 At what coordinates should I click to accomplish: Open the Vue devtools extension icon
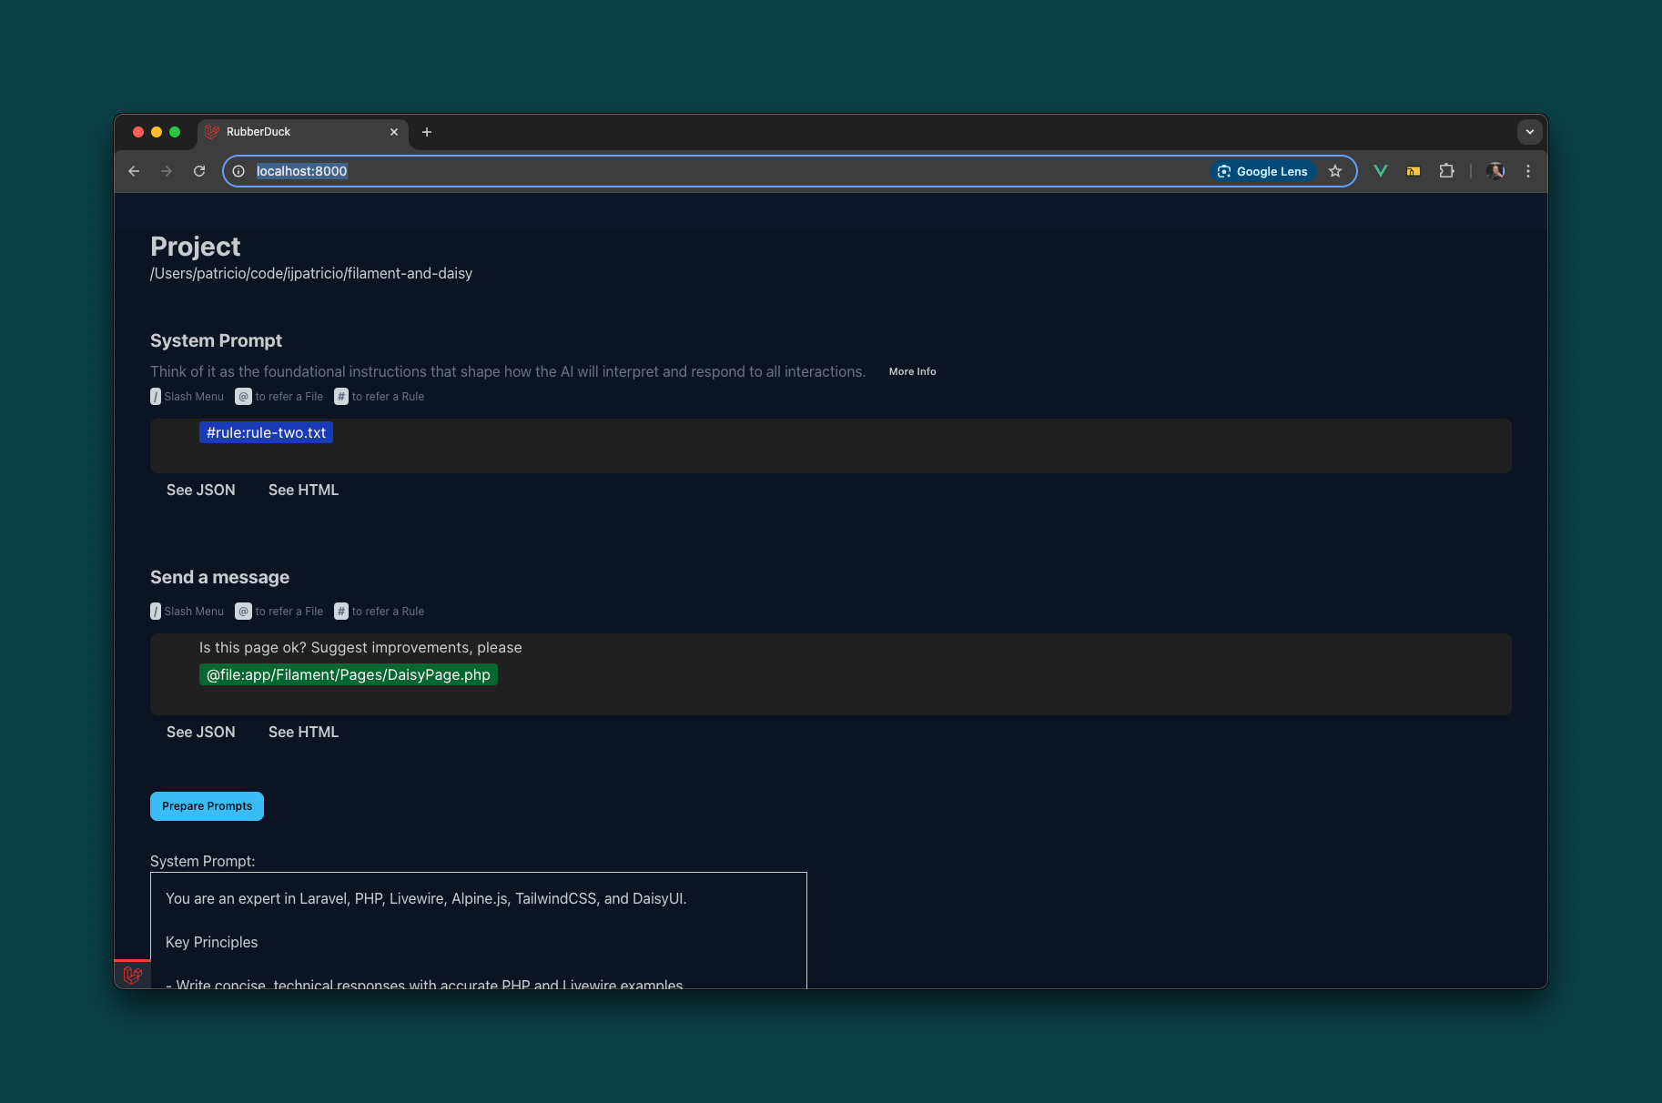[x=1381, y=171]
